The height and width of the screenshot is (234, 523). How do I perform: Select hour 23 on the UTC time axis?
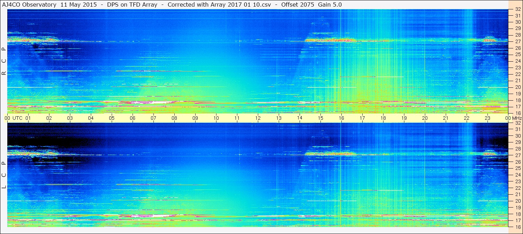488,118
